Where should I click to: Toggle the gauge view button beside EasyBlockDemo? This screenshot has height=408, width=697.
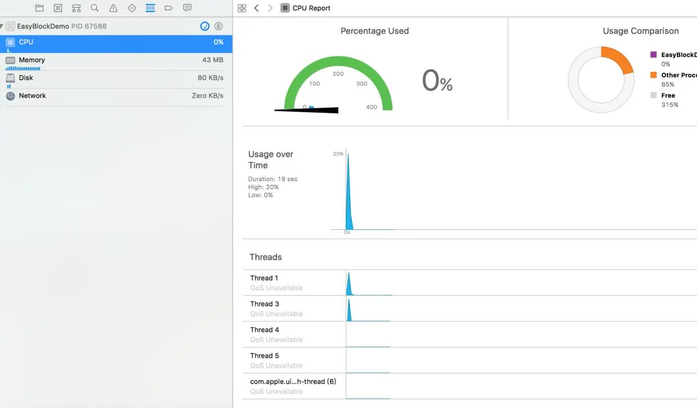tap(205, 26)
